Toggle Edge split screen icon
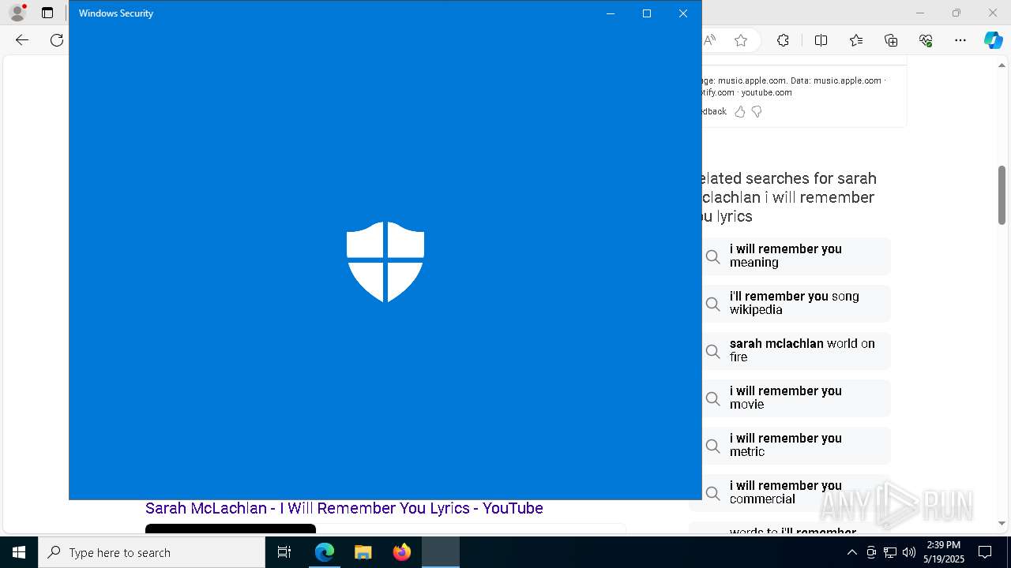Viewport: 1011px width, 568px height. coord(821,40)
